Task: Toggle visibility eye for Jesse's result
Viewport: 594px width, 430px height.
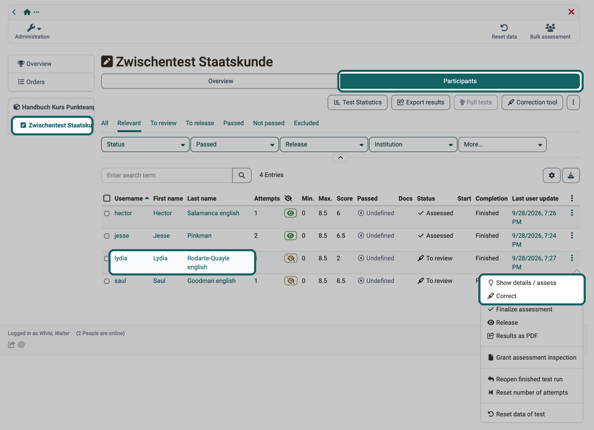Action: point(291,236)
